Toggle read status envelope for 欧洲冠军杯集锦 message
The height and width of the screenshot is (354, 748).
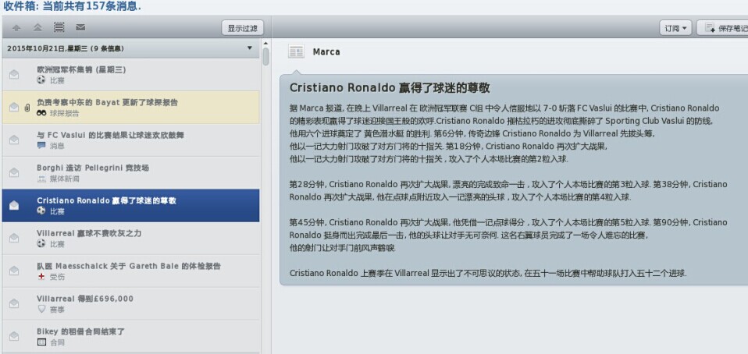pos(14,75)
